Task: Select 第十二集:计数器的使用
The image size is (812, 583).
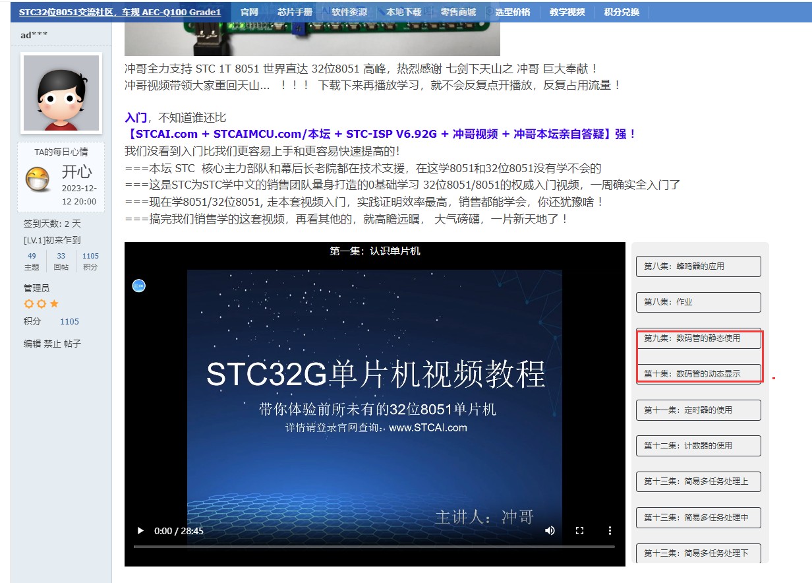Action: coord(699,445)
